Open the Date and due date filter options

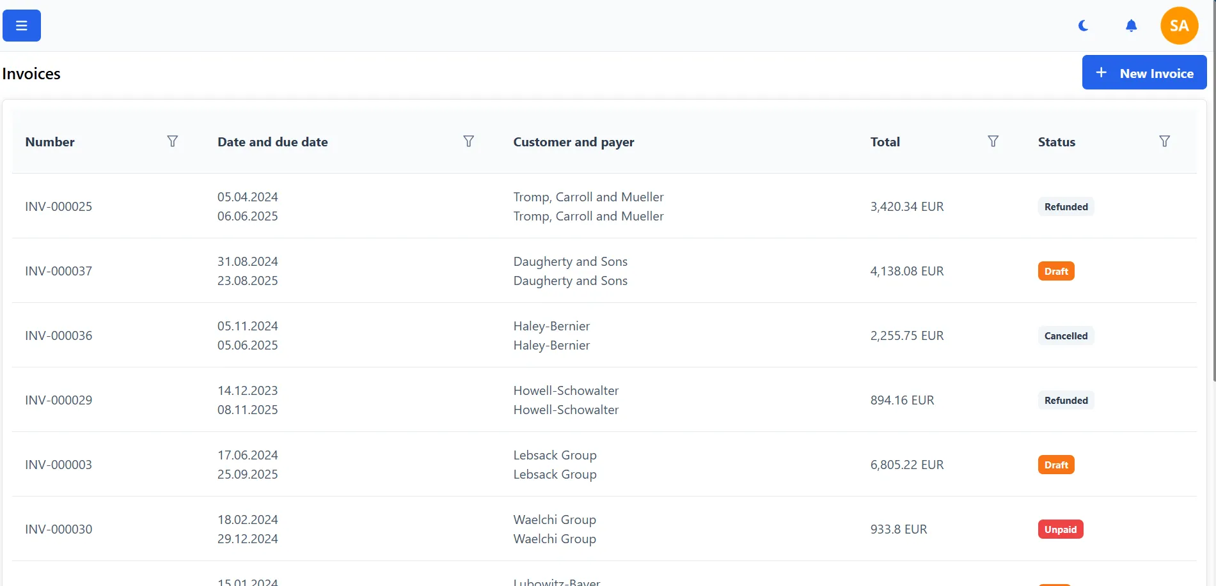point(469,141)
